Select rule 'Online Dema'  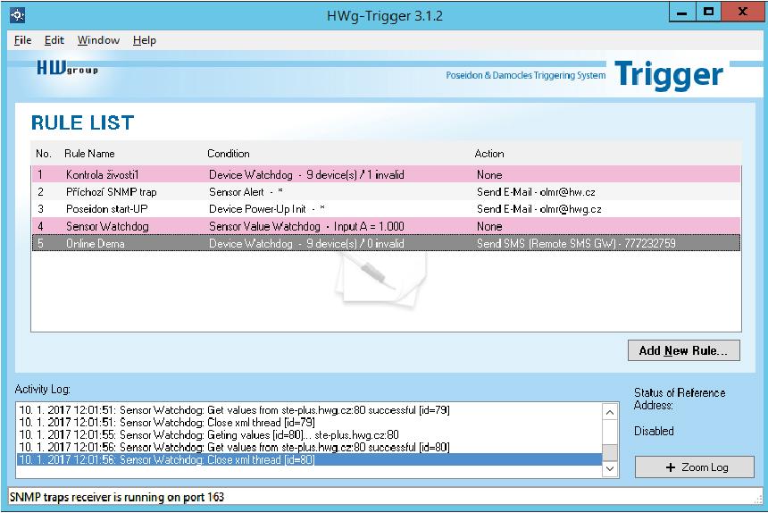tap(387, 243)
